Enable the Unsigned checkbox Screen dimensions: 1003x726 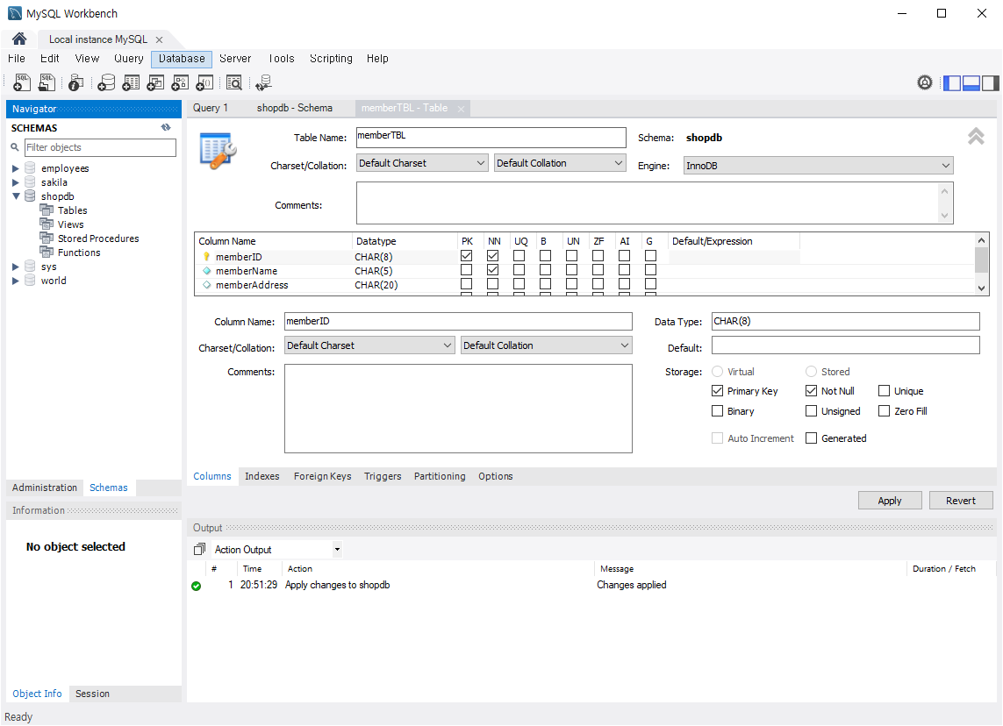click(x=811, y=411)
